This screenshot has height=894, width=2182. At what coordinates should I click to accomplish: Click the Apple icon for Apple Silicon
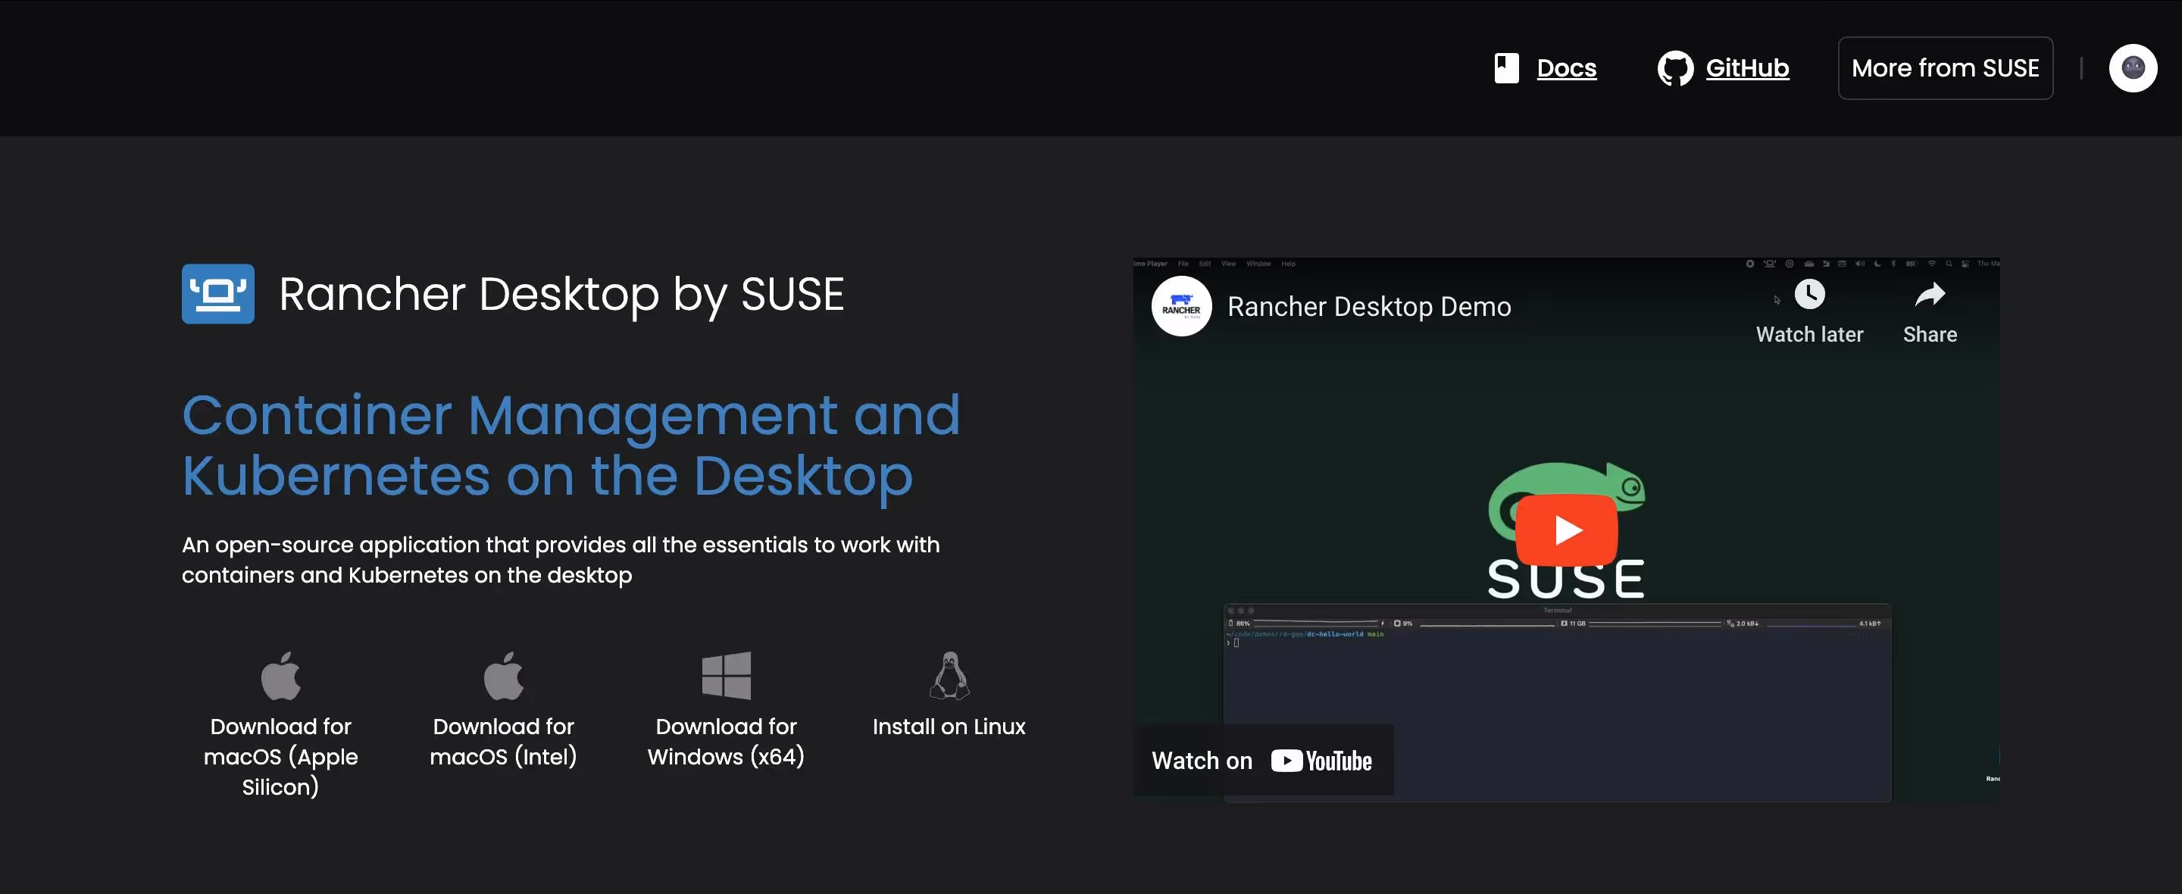pyautogui.click(x=280, y=675)
